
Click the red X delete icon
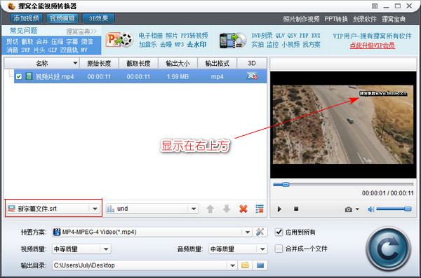[243, 209]
